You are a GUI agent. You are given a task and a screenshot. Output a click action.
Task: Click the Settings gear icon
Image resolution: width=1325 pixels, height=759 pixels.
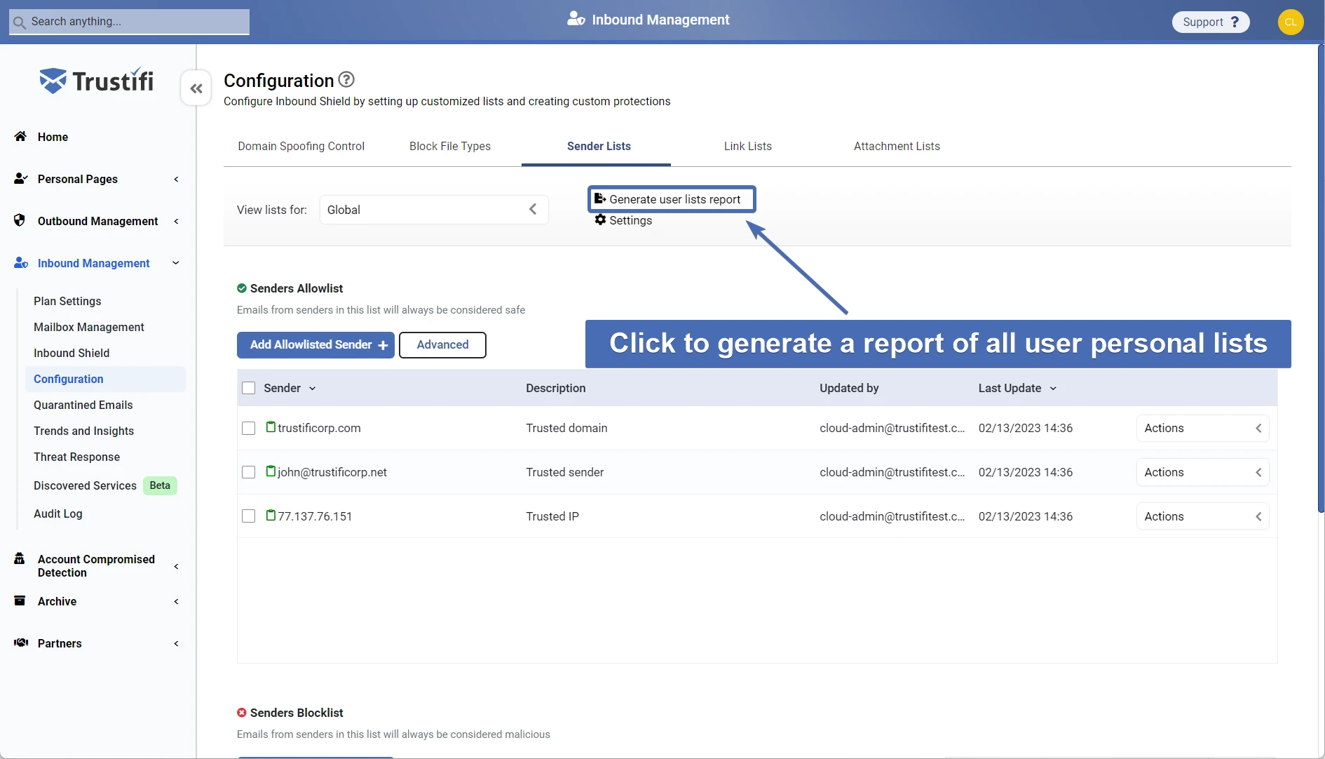[600, 220]
